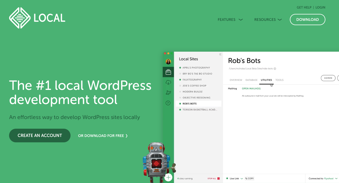Select Torson Basketball Acad... site
Viewport: 339px width, 183px height.
click(x=198, y=110)
